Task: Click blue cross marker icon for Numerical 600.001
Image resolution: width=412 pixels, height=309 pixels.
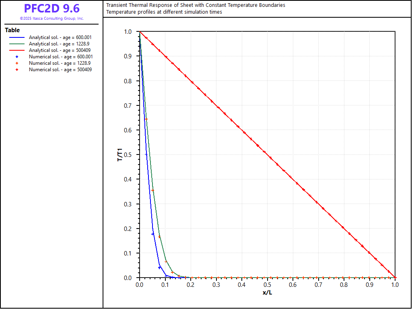Action: click(x=16, y=57)
